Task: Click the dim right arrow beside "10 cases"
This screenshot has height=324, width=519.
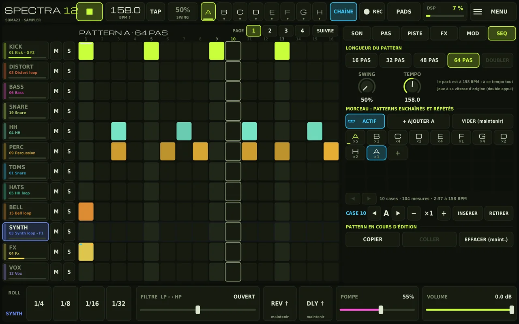Action: pos(369,198)
